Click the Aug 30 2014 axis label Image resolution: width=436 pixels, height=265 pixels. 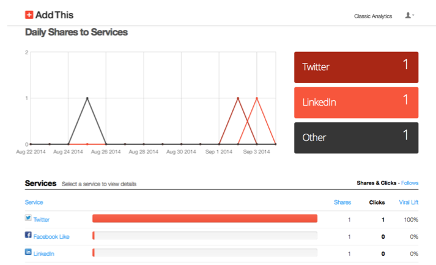(x=181, y=151)
